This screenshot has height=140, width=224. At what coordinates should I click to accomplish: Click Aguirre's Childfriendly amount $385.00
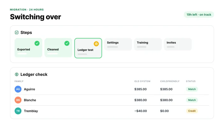pyautogui.click(x=166, y=89)
